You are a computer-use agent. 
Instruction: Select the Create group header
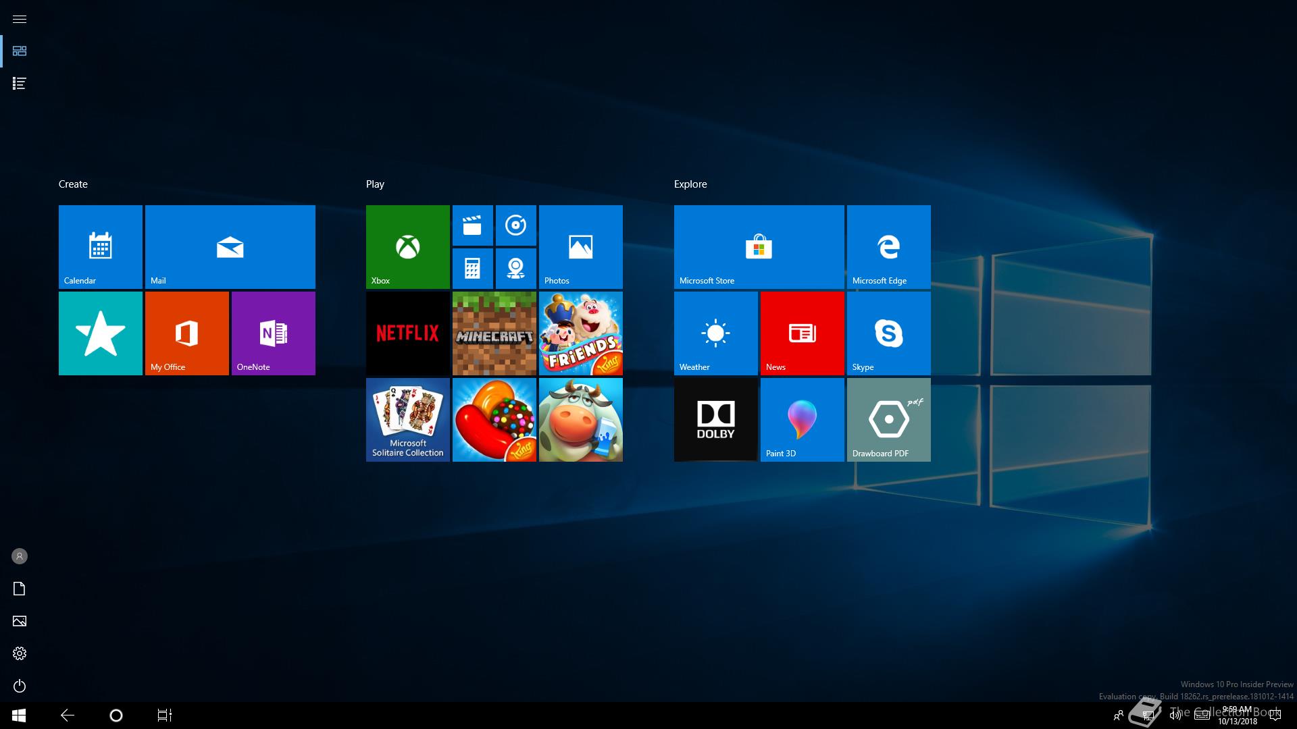click(73, 184)
